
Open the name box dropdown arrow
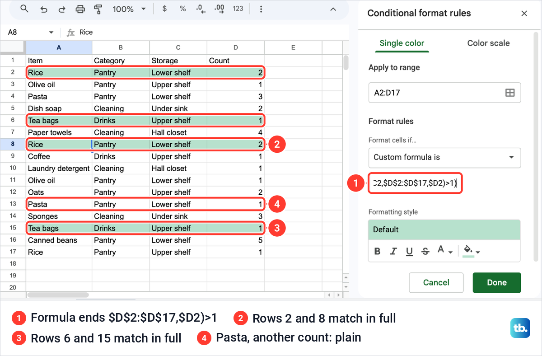click(51, 33)
